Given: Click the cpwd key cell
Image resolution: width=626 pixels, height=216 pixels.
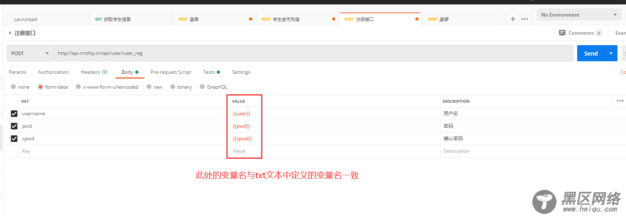Looking at the screenshot, I should pyautogui.click(x=124, y=139).
